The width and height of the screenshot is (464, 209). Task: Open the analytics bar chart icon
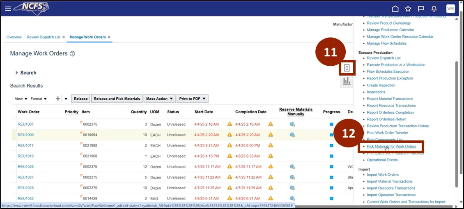click(x=347, y=81)
